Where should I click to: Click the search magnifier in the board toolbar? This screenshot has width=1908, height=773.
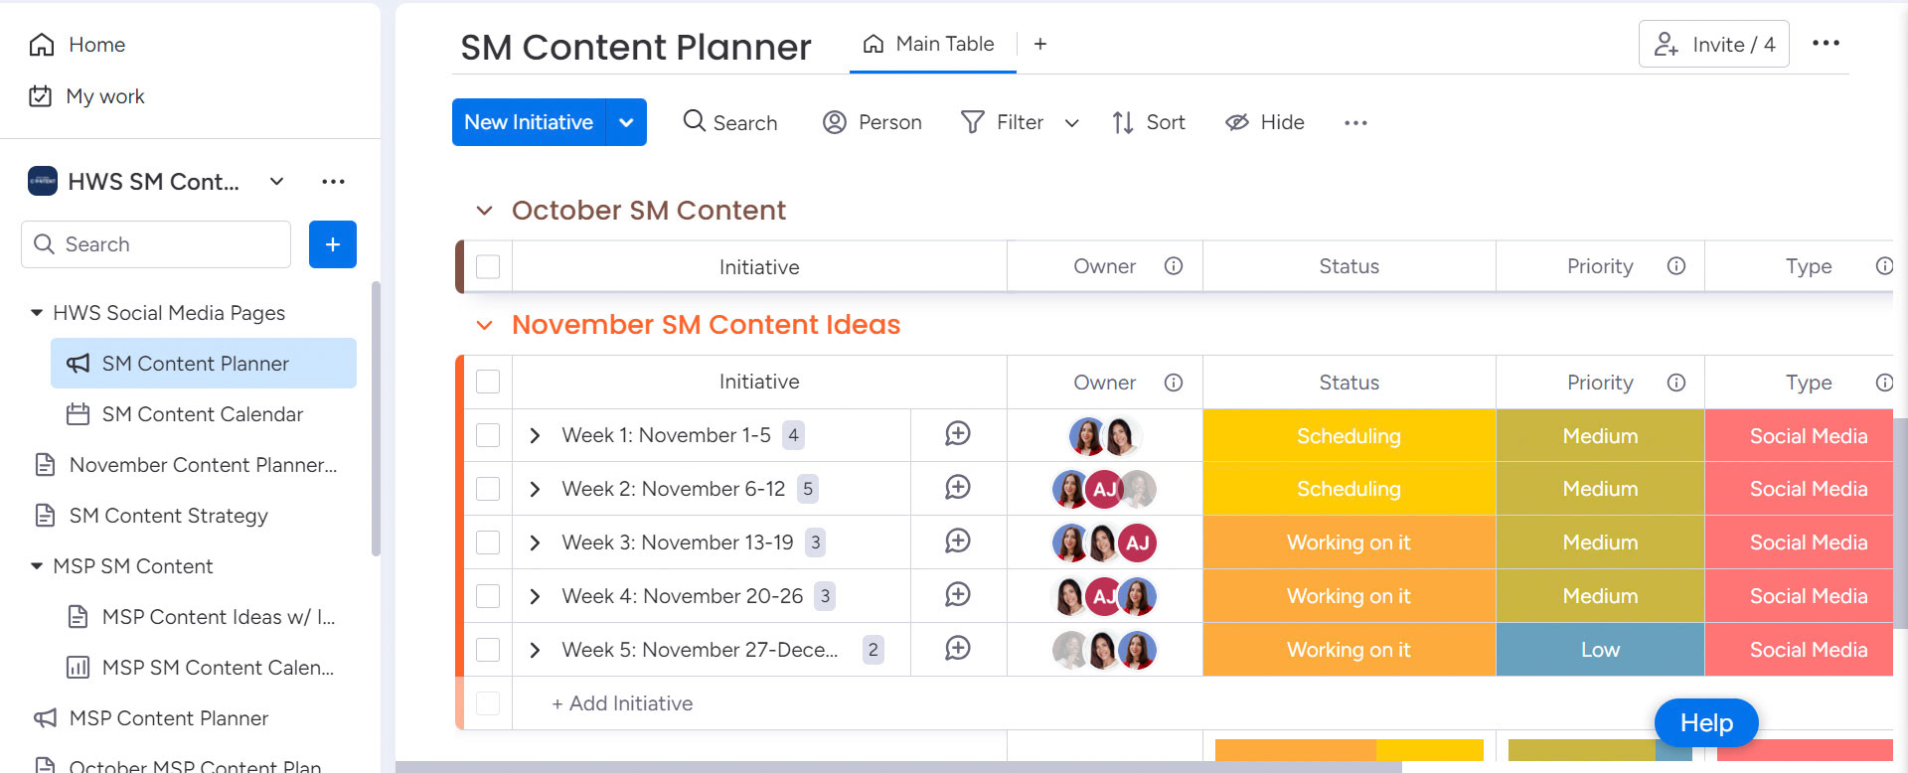coord(694,121)
